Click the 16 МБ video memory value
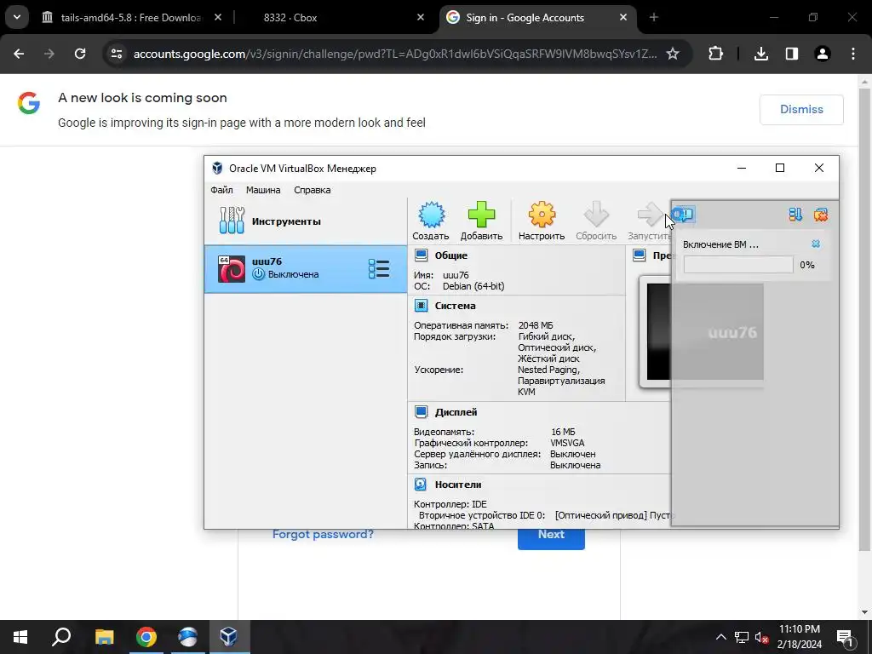Viewport: 872px width, 654px height. [563, 432]
